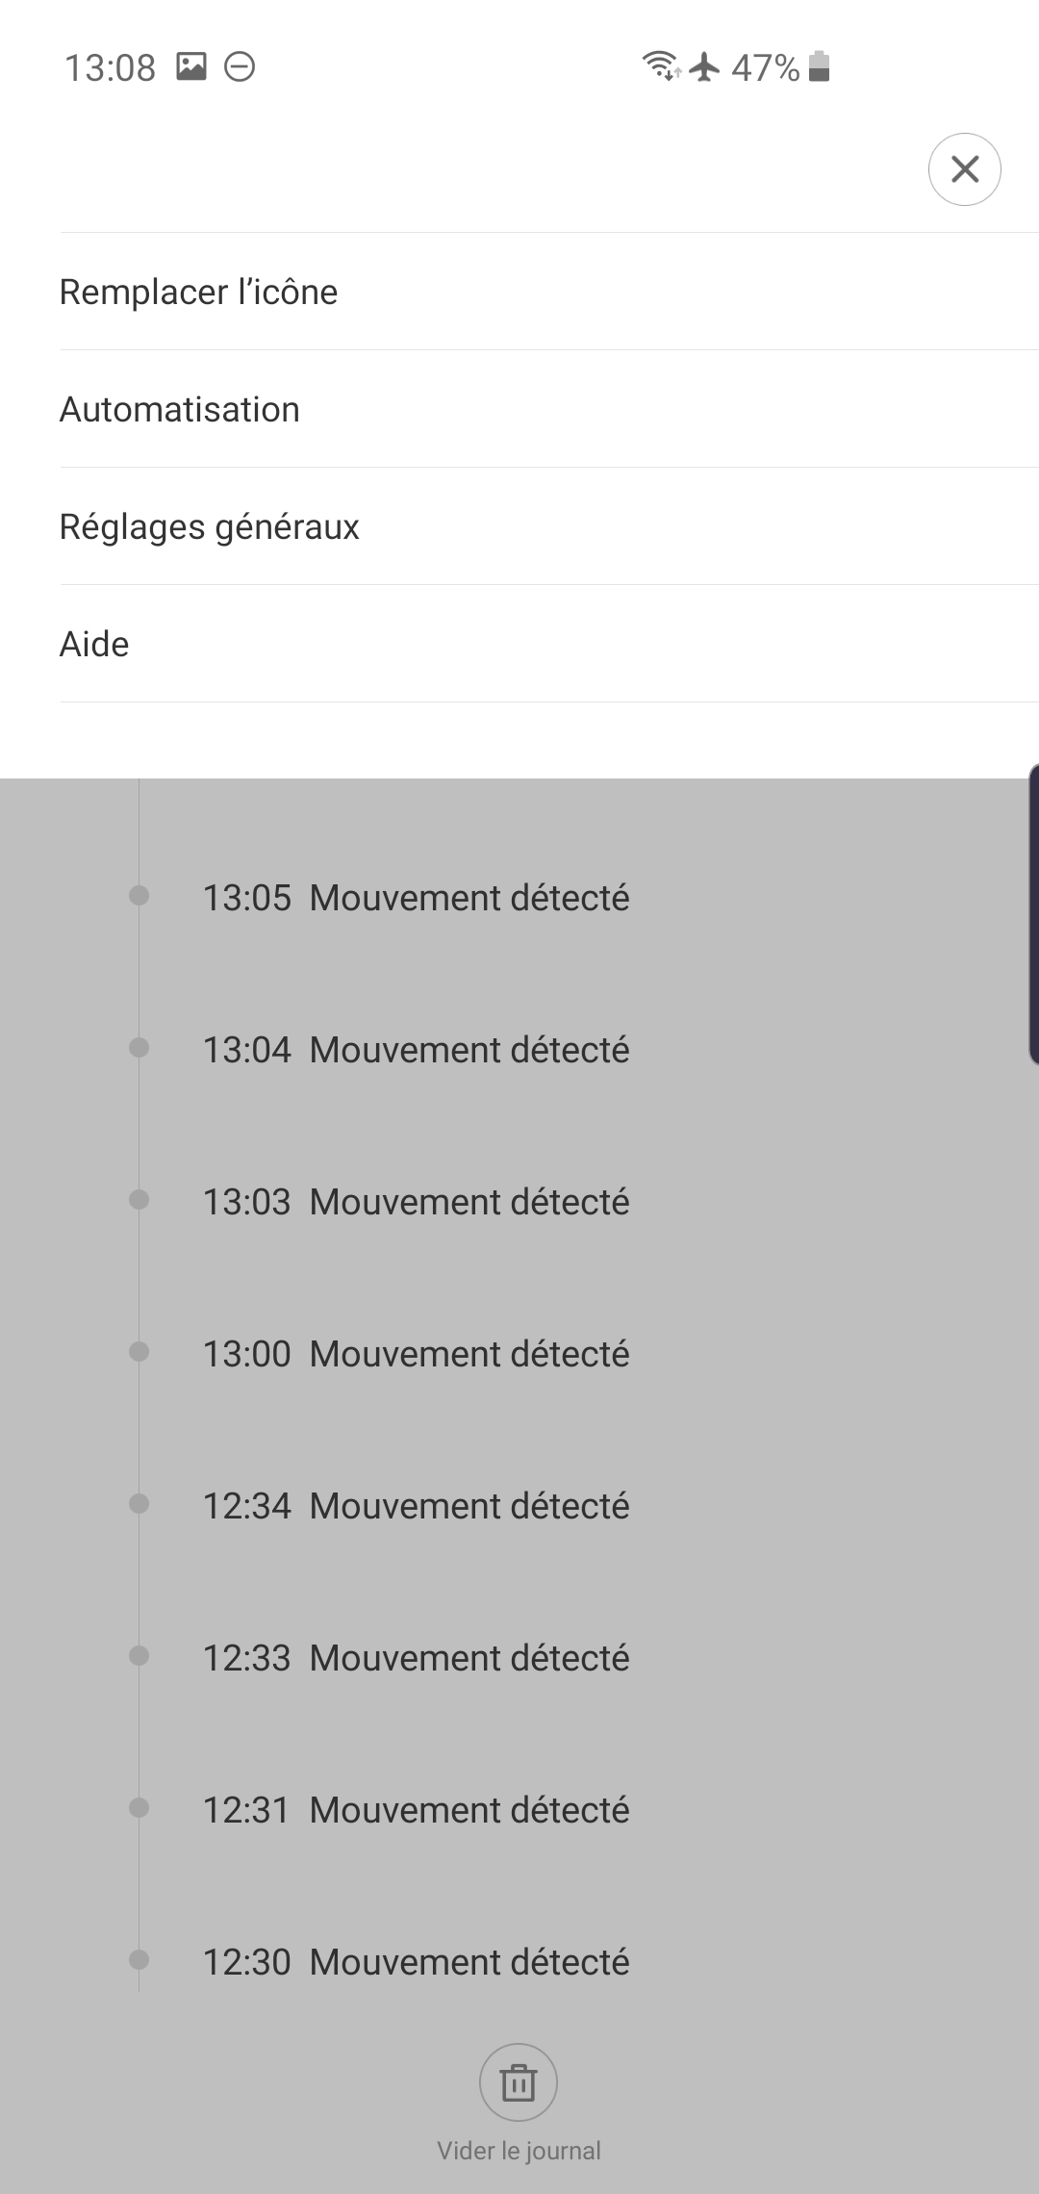This screenshot has width=1039, height=2194.
Task: Tap the 13:03 Mouvement détecté entry
Action: click(x=416, y=1202)
